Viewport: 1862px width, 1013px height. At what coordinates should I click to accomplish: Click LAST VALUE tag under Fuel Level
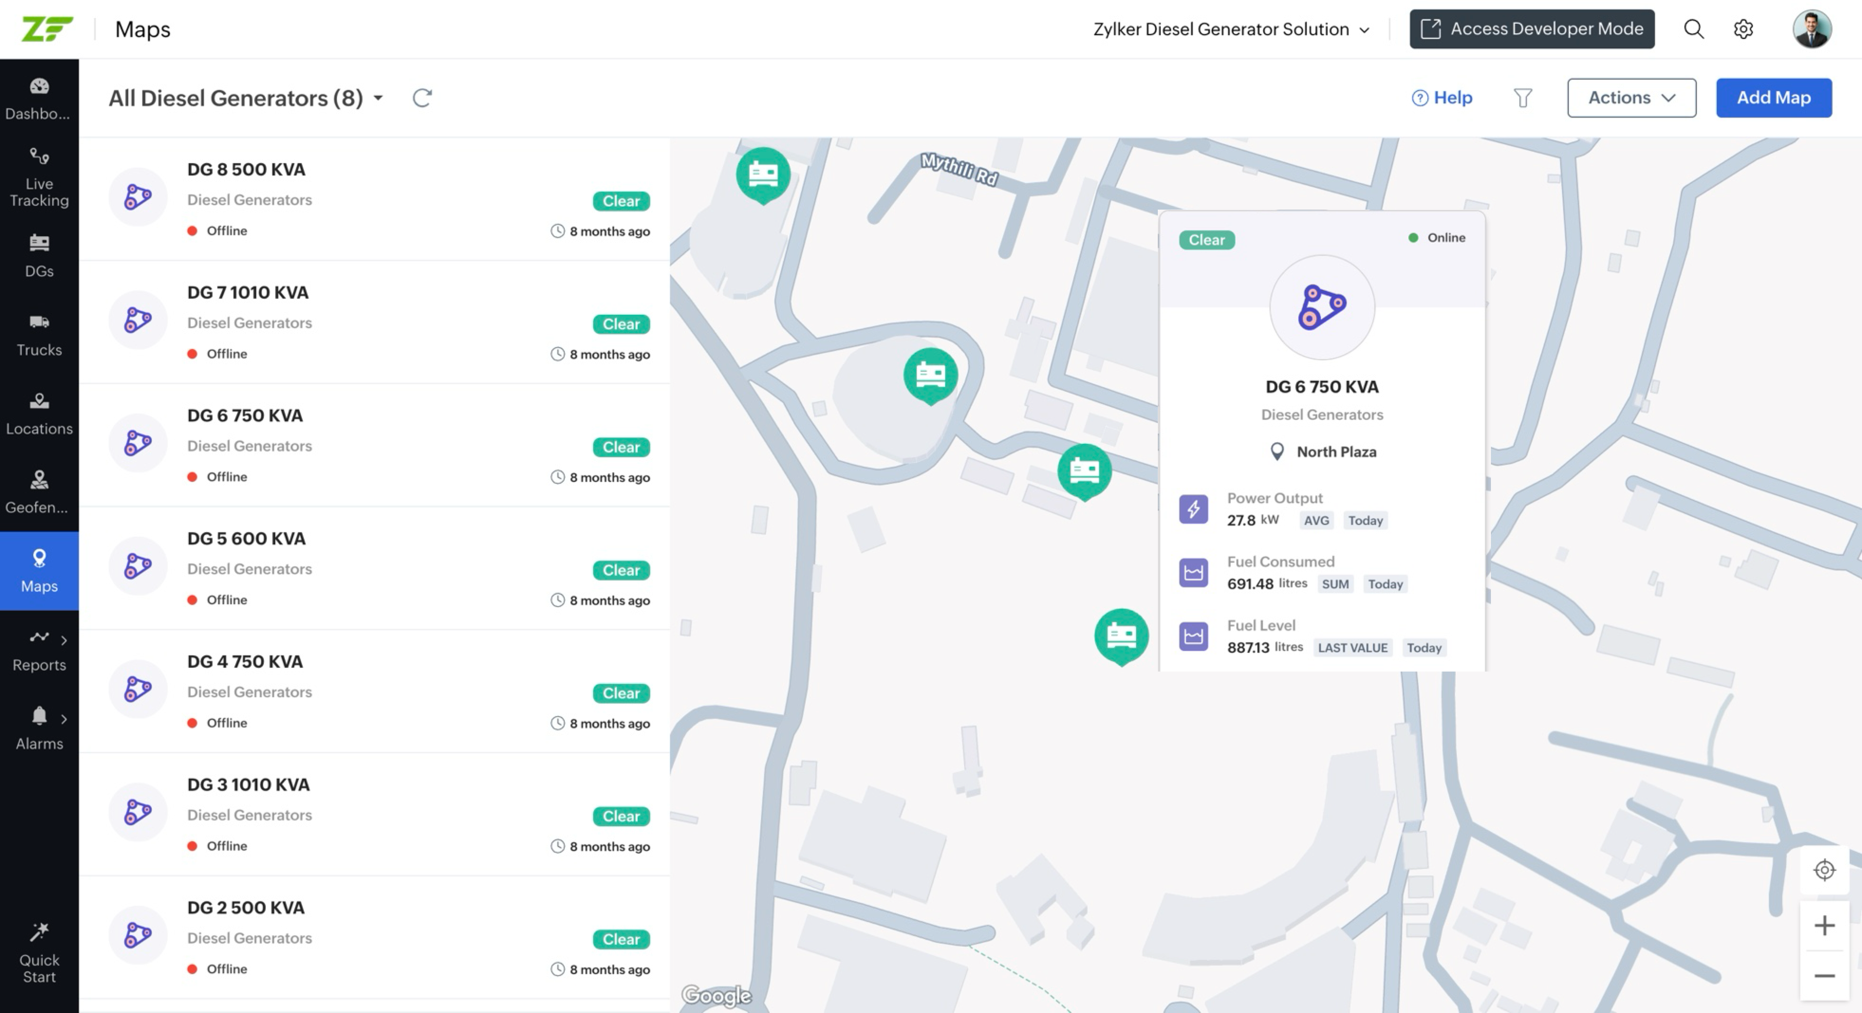[1352, 647]
